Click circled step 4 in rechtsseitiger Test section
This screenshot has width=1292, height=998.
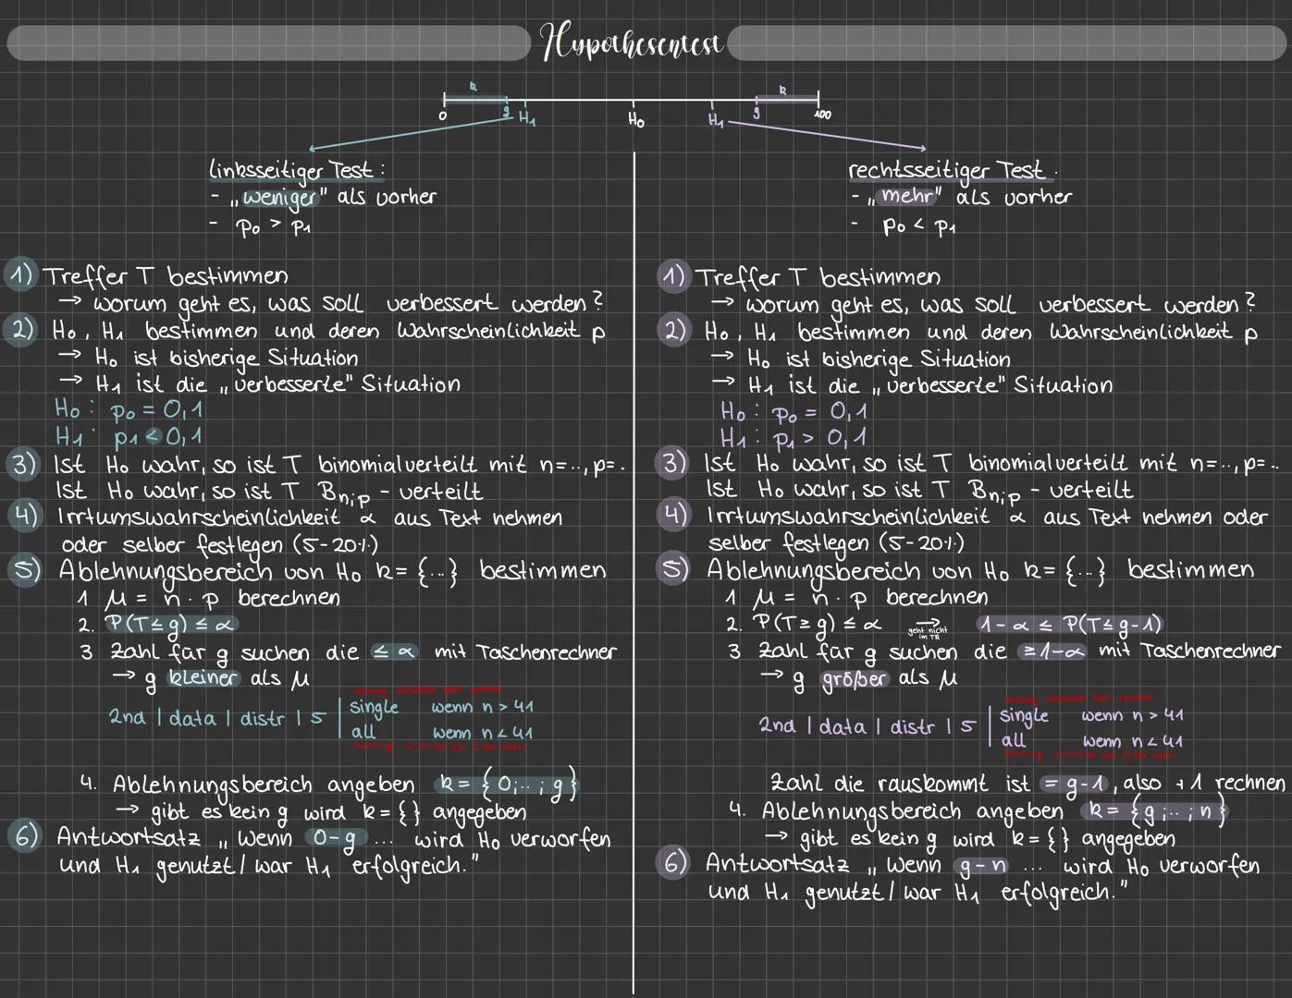point(674,516)
